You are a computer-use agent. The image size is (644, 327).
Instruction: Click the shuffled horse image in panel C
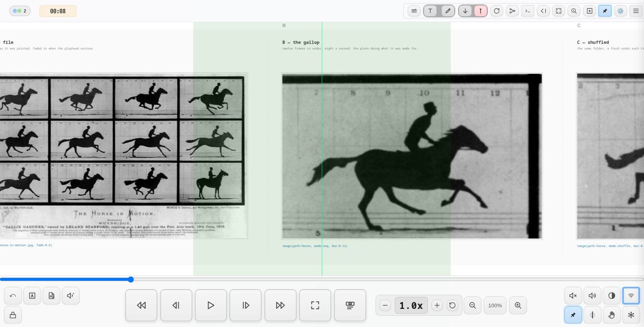point(610,156)
